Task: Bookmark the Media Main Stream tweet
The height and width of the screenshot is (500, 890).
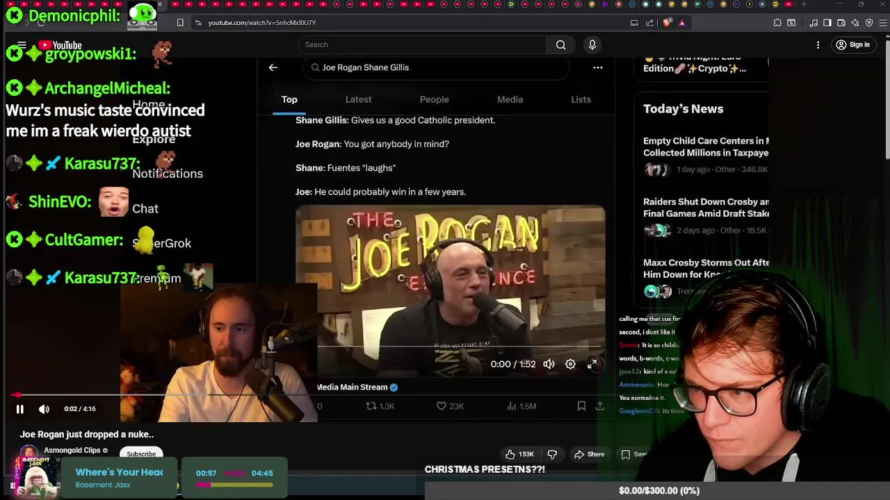Action: 581,406
